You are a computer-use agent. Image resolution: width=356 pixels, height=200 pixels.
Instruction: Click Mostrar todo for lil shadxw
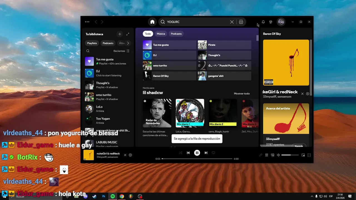point(242,94)
